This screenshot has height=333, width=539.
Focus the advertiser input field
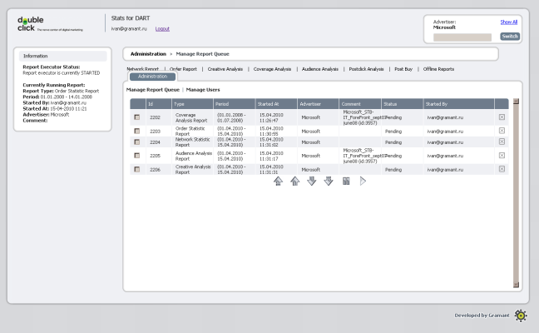[x=462, y=37]
